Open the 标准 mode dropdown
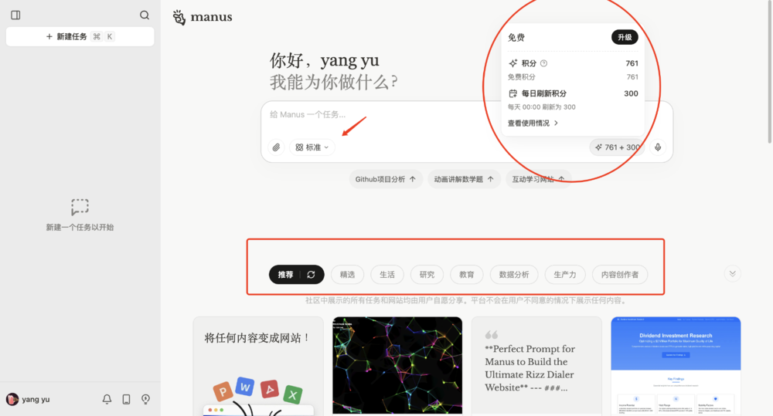 (312, 147)
